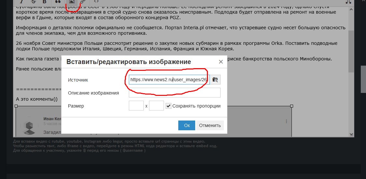Browse files with the source picker icon
This screenshot has height=179, width=366.
tap(215, 80)
